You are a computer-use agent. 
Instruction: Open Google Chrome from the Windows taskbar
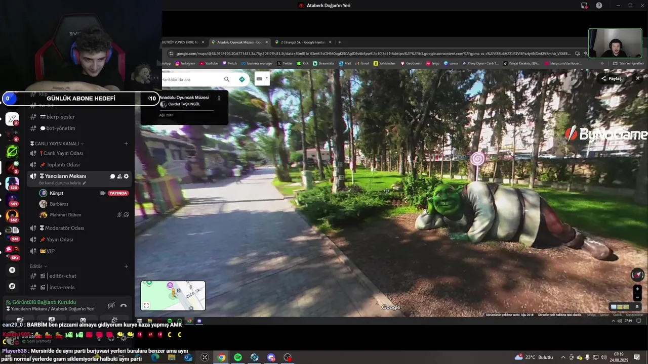(221, 357)
